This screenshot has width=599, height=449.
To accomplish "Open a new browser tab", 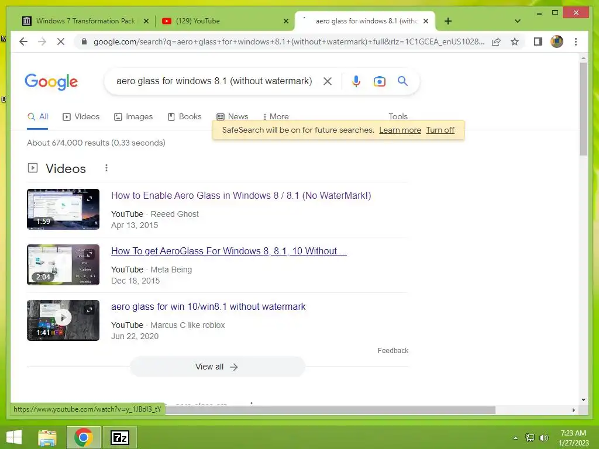I will (448, 21).
